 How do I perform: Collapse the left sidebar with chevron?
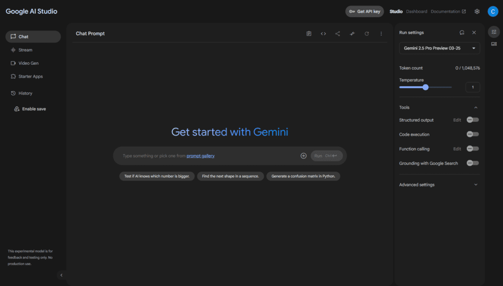point(61,275)
